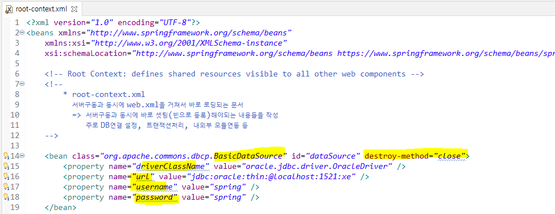Click the destroy-method attribute name
The width and height of the screenshot is (555, 214).
coord(397,156)
